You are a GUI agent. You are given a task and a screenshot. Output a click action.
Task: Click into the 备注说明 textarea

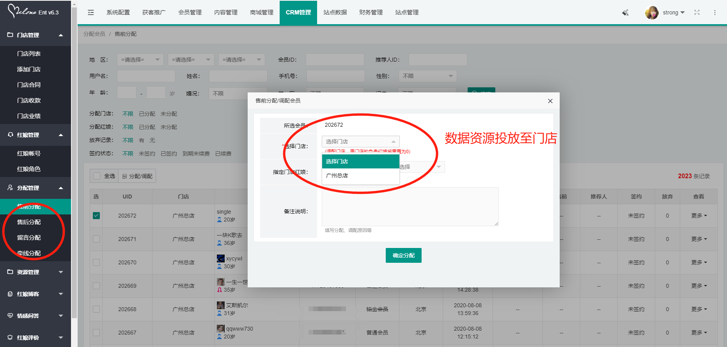[410, 207]
